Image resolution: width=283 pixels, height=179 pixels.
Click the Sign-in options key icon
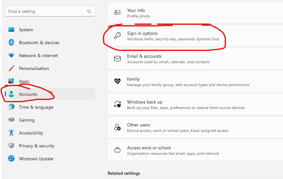tap(117, 36)
